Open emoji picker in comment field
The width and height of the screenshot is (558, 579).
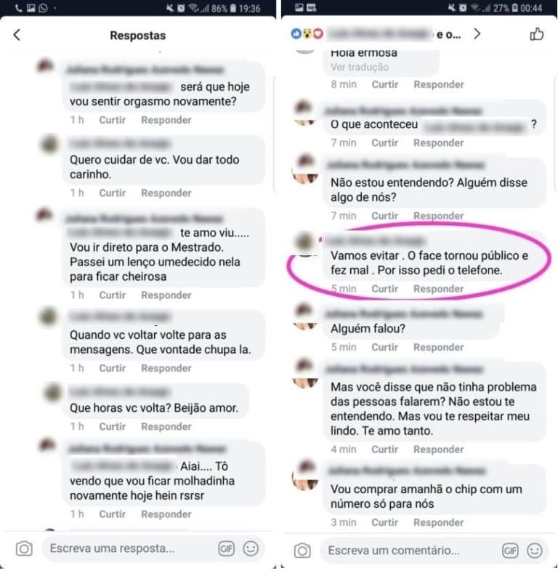(x=535, y=551)
